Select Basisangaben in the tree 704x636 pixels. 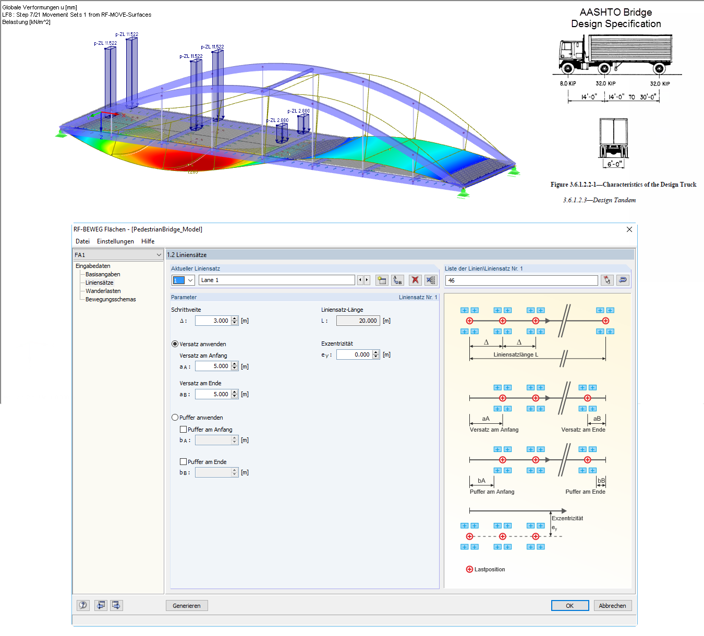tap(103, 274)
